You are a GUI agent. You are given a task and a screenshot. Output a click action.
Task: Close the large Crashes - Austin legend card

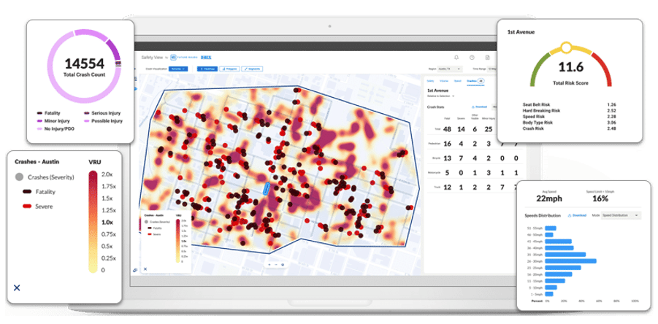pos(17,288)
